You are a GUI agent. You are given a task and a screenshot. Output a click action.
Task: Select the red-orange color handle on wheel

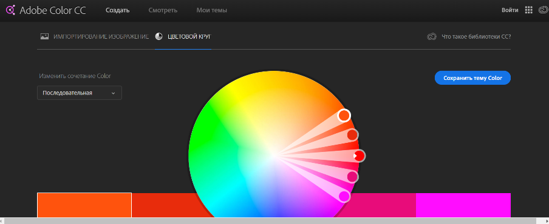coord(352,134)
